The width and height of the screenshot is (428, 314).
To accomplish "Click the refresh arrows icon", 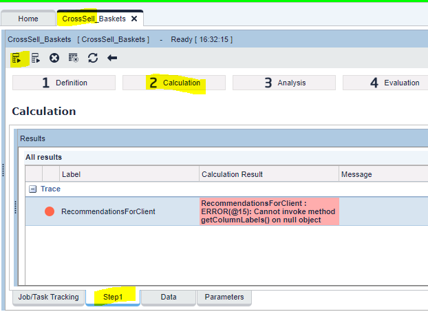I will point(93,59).
